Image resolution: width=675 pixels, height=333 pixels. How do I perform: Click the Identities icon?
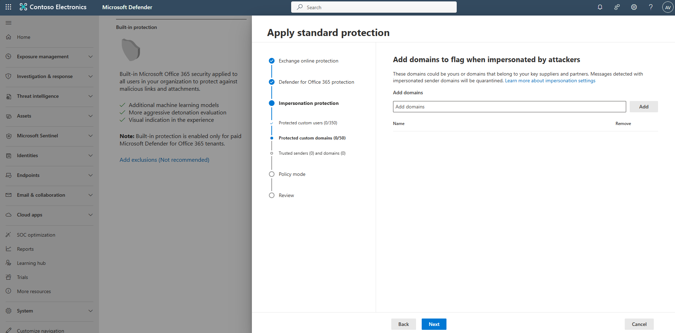(x=9, y=155)
